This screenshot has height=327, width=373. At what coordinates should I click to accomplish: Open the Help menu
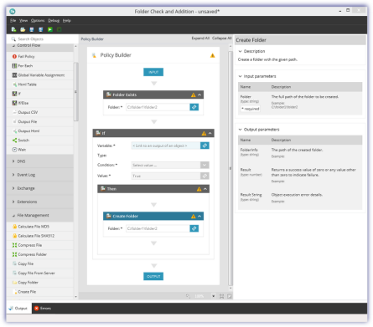pyautogui.click(x=66, y=21)
